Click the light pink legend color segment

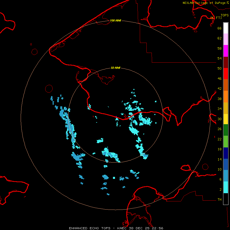[x=226, y=39]
